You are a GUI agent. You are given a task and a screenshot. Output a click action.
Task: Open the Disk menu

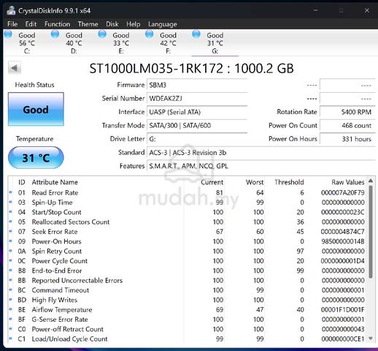click(x=112, y=24)
